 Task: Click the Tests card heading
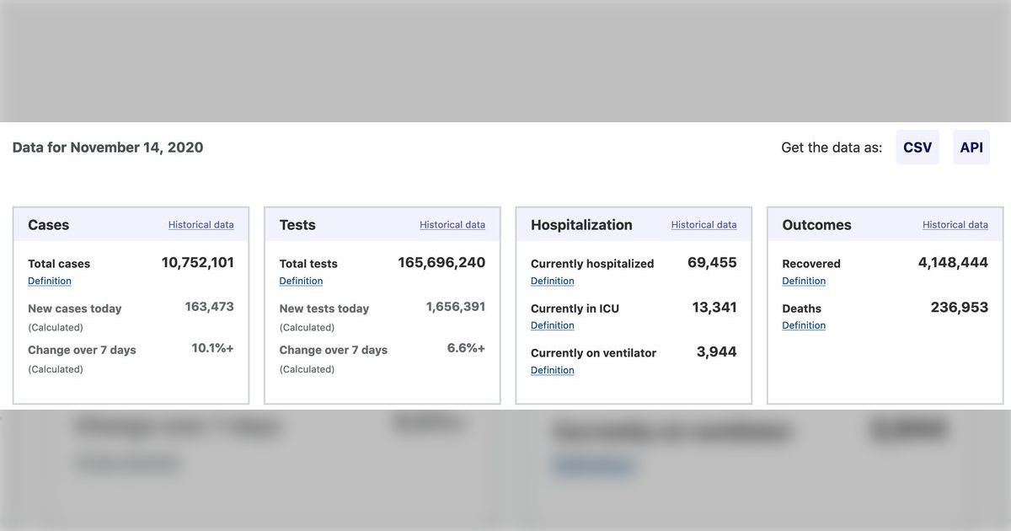tap(297, 225)
